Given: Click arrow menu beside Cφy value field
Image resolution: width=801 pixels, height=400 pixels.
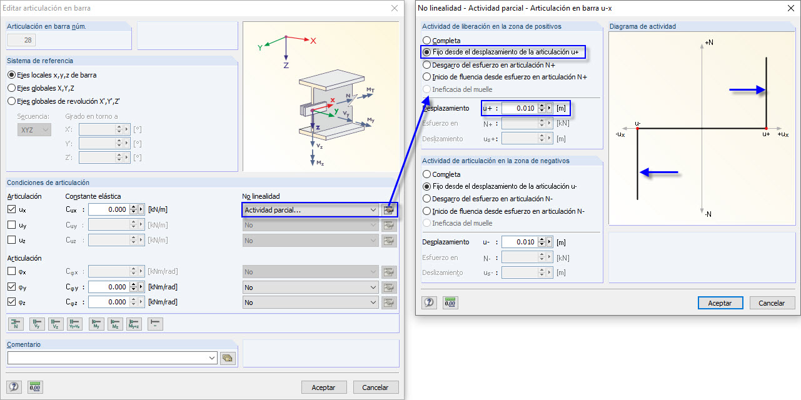Looking at the screenshot, I should pos(141,287).
